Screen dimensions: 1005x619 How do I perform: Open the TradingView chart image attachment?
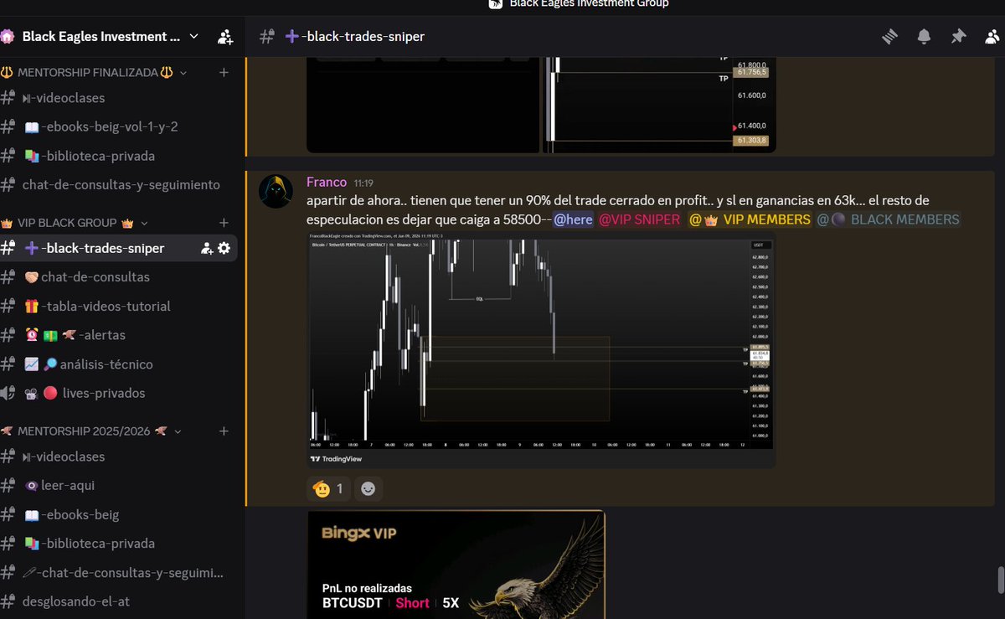point(541,350)
